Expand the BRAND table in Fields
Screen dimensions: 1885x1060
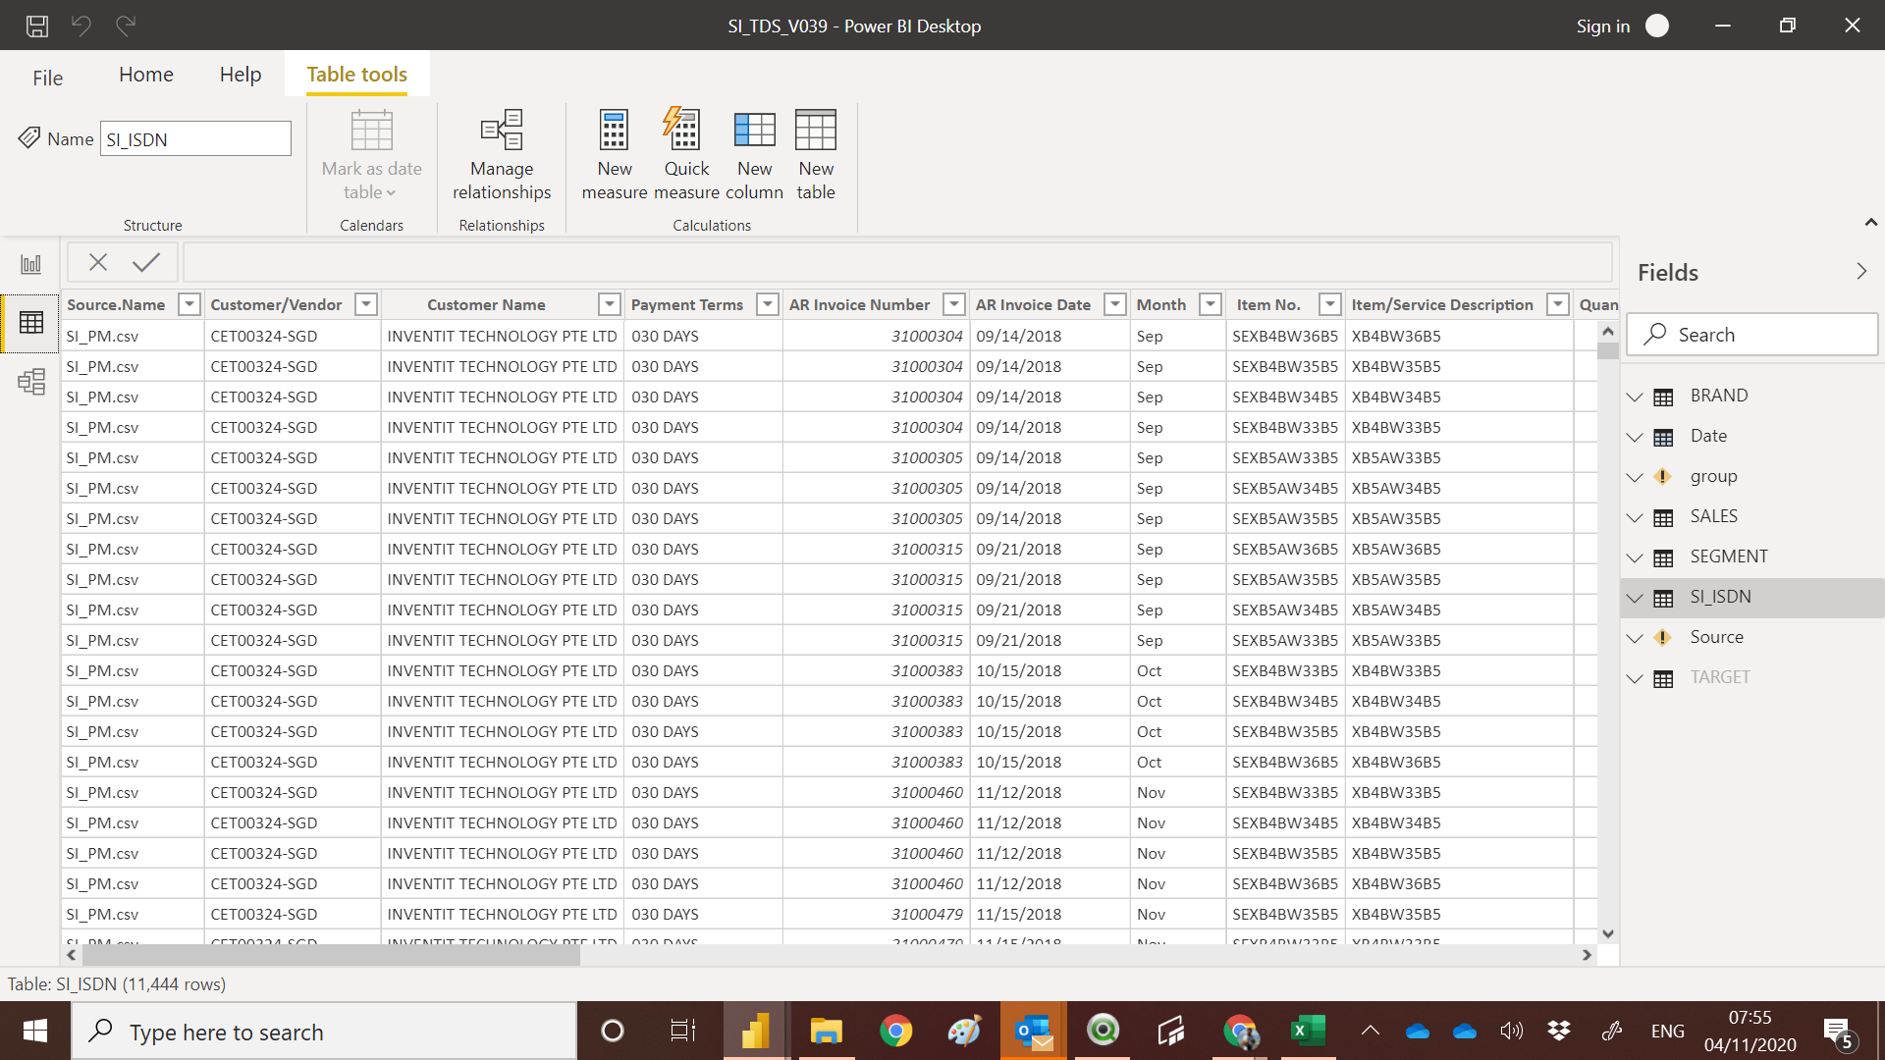(1635, 397)
